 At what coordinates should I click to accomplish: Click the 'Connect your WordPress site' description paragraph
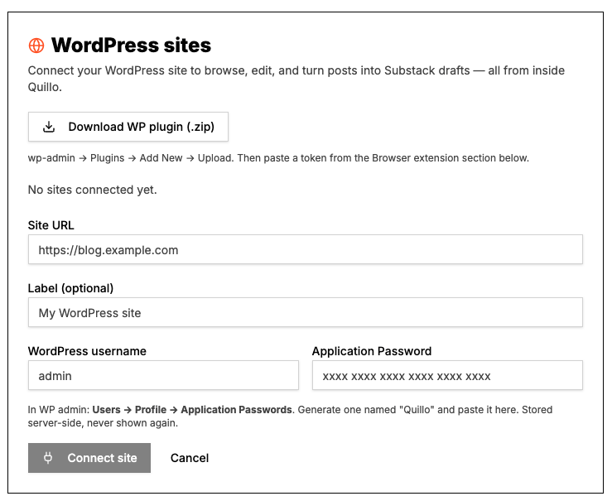point(296,79)
